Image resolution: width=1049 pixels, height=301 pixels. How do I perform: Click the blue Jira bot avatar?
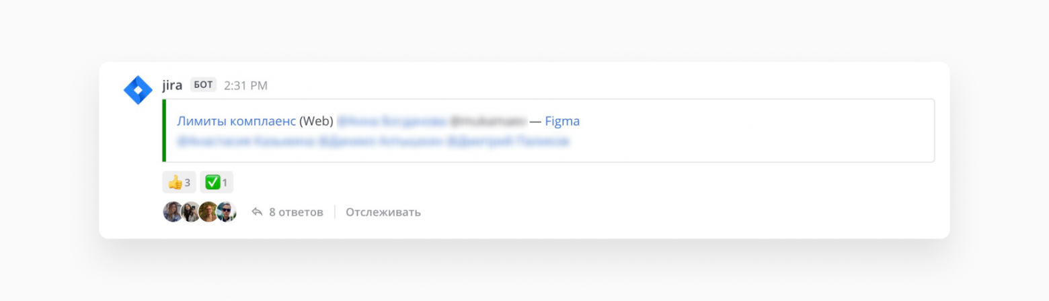[x=138, y=90]
